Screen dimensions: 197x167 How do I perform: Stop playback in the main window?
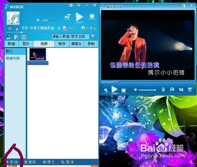tap(92, 16)
